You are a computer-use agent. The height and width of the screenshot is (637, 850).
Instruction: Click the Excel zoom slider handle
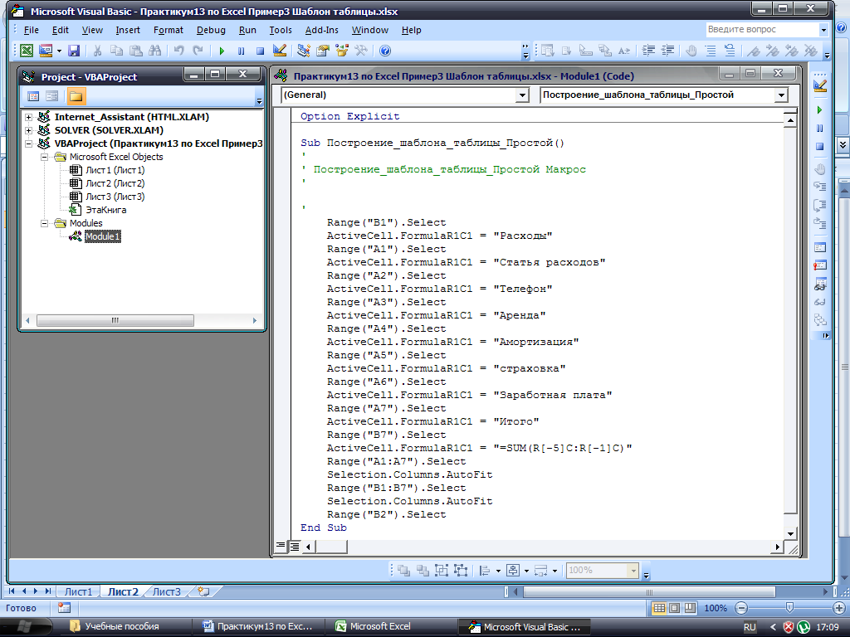coord(790,608)
